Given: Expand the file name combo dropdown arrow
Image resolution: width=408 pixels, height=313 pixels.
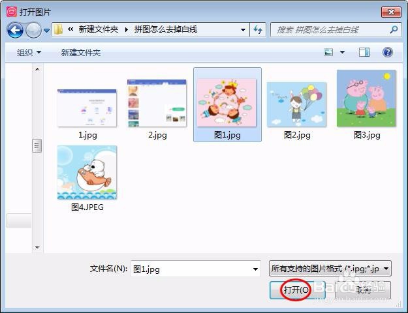Looking at the screenshot, I should point(255,269).
